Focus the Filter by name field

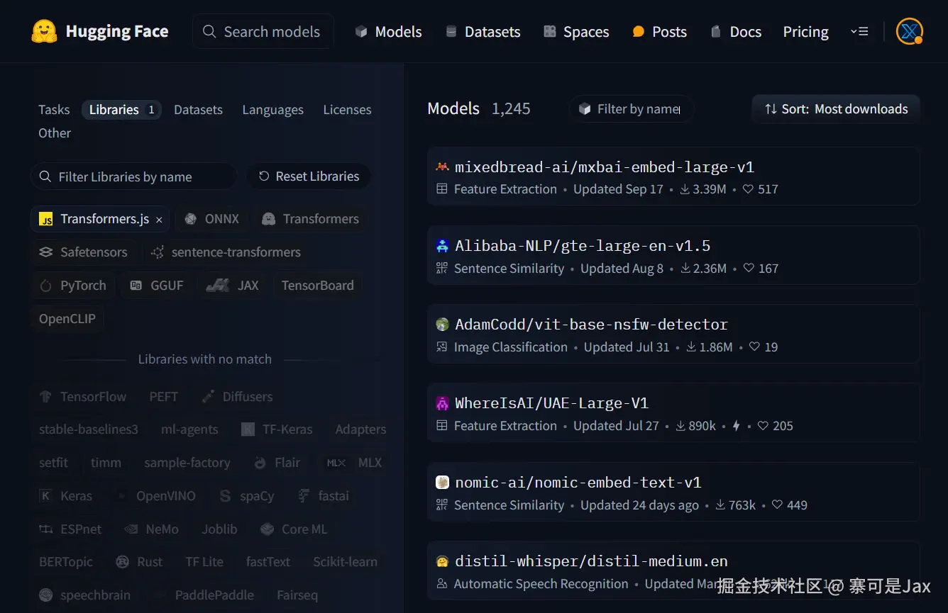pyautogui.click(x=631, y=109)
